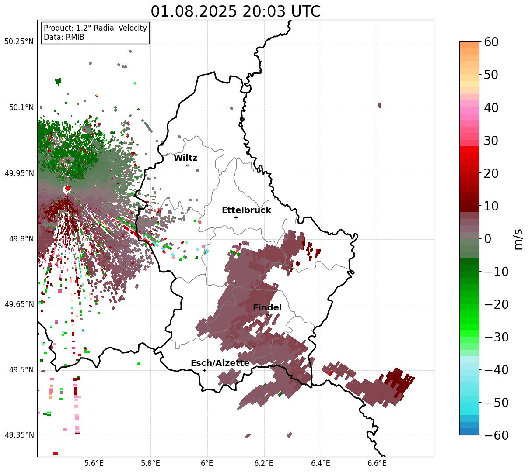Click the 6.2°E longitude tick label
Screen dimensions: 528x472
click(x=264, y=463)
